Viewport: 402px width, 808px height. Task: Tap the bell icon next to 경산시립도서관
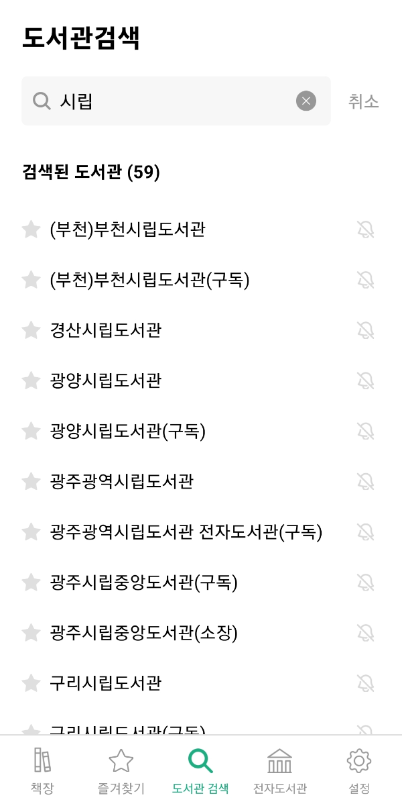pyautogui.click(x=366, y=330)
